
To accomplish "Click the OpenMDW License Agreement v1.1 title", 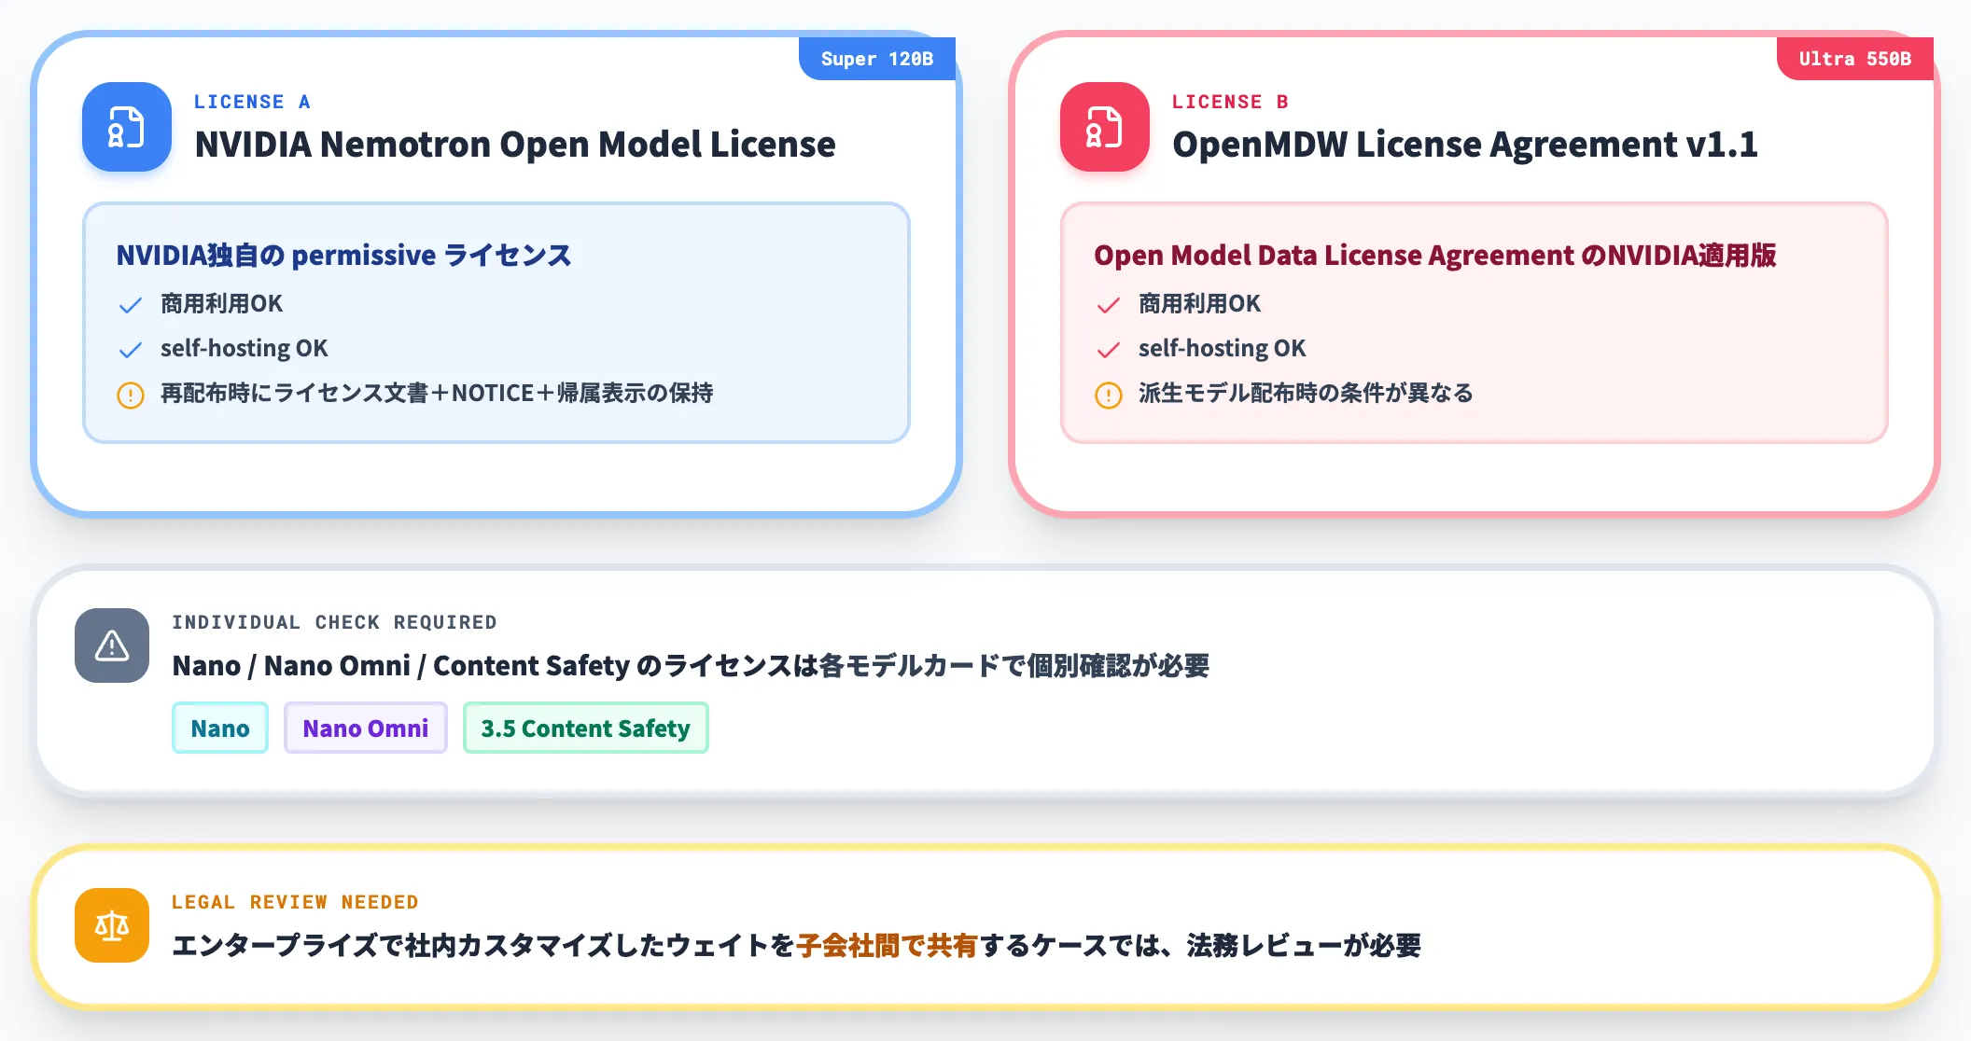I will [x=1465, y=145].
